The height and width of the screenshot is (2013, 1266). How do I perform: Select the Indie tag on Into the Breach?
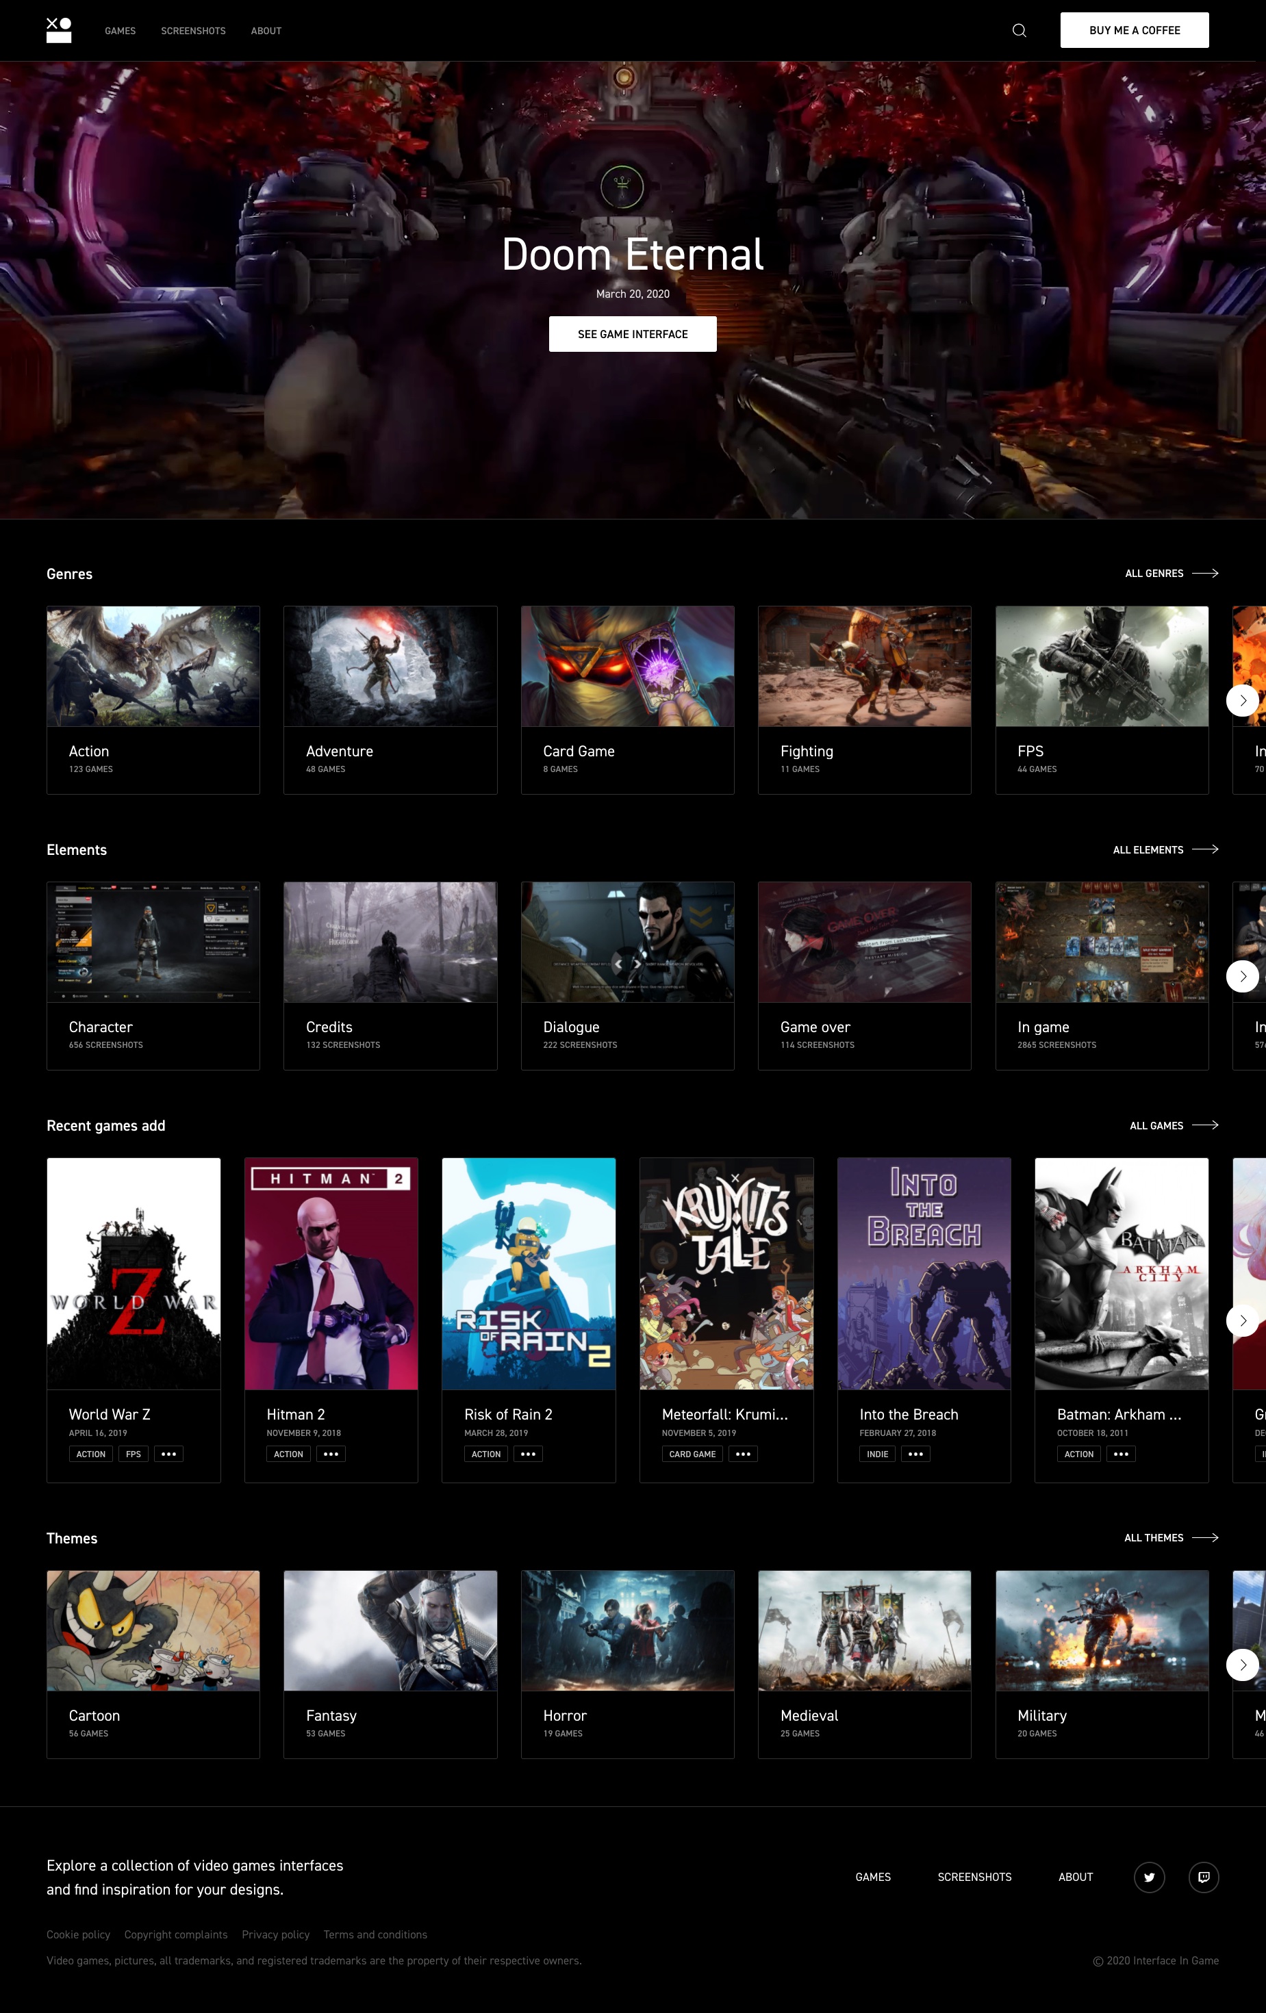pyautogui.click(x=877, y=1454)
